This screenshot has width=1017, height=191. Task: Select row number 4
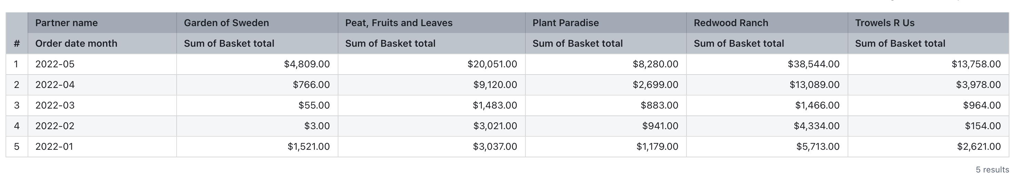(x=17, y=126)
